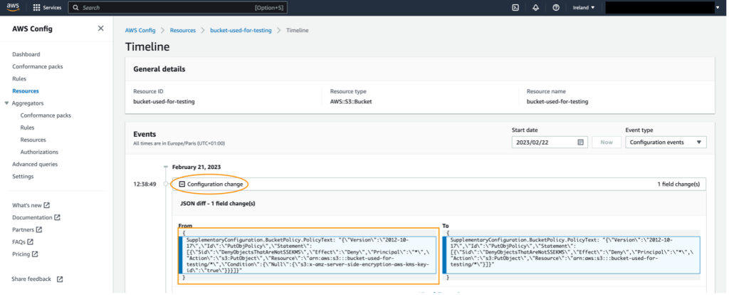The width and height of the screenshot is (729, 295).
Task: Open Aggregators Rules entry
Action: pyautogui.click(x=28, y=128)
